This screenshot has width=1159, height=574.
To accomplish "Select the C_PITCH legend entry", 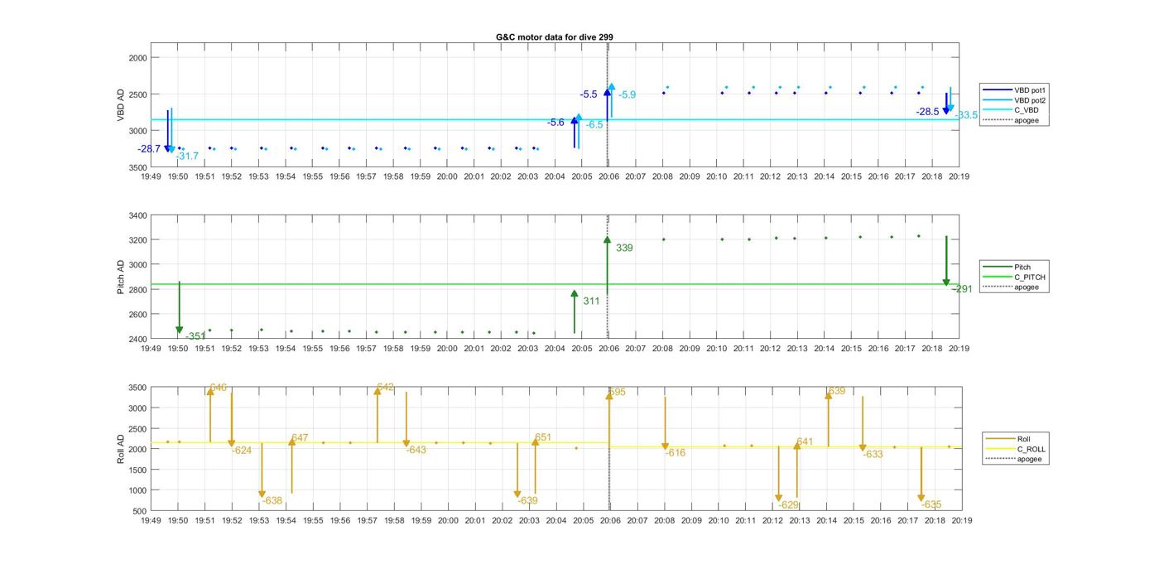I will click(x=1030, y=277).
